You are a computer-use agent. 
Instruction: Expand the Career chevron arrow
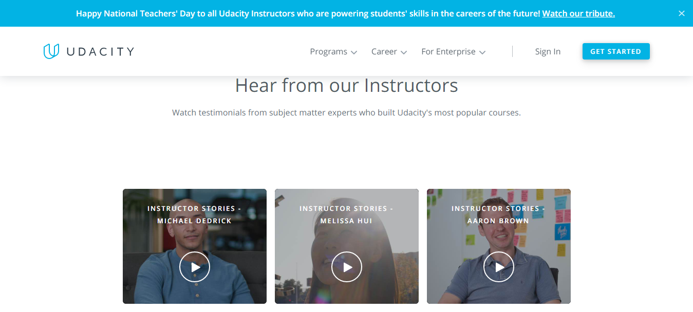click(404, 52)
